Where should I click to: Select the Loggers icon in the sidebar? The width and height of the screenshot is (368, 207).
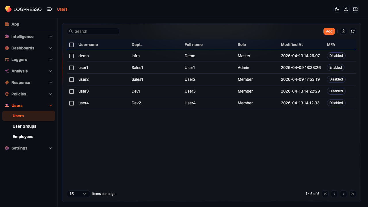pyautogui.click(x=7, y=60)
